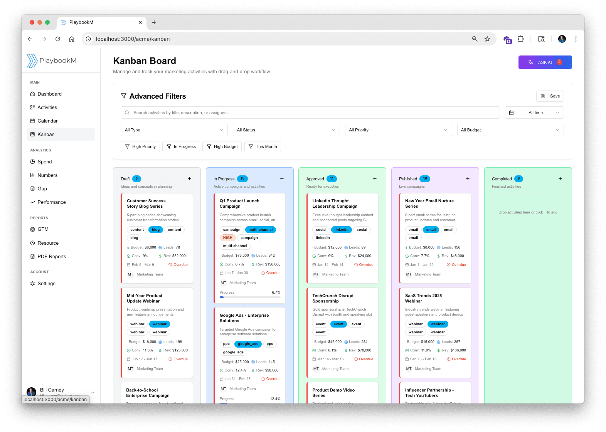Open browser zoom search icon
The height and width of the screenshot is (432, 606).
pyautogui.click(x=475, y=39)
